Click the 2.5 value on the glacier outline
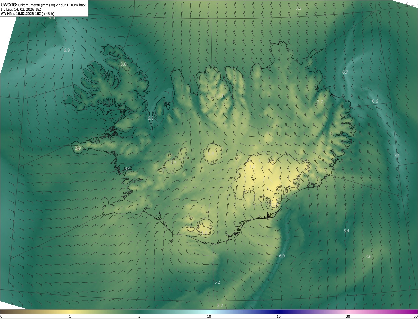Viewport: 418px width, 319px height. click(173, 163)
